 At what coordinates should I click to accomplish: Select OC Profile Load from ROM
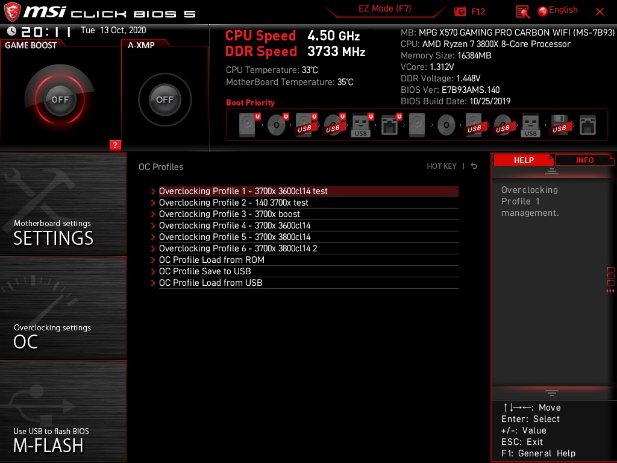pyautogui.click(x=308, y=260)
